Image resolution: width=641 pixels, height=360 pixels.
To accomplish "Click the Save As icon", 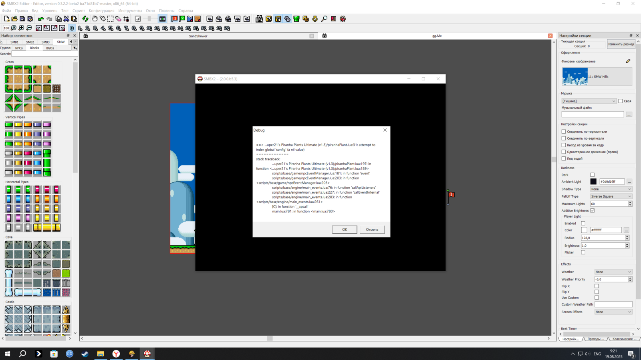I will pos(30,19).
